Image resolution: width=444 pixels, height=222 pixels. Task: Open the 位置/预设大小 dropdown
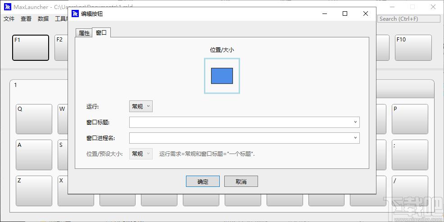(141, 154)
